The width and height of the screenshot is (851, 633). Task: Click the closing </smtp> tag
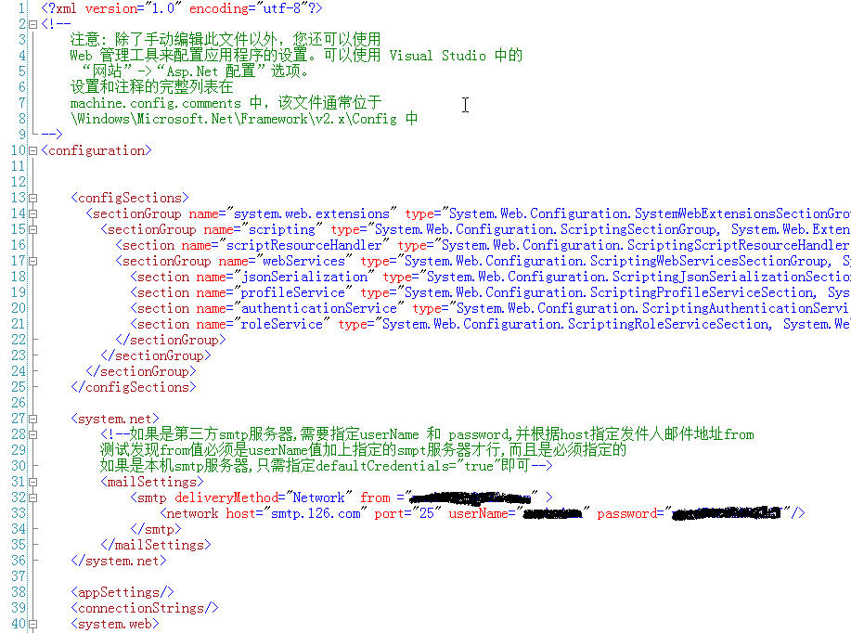click(x=156, y=529)
